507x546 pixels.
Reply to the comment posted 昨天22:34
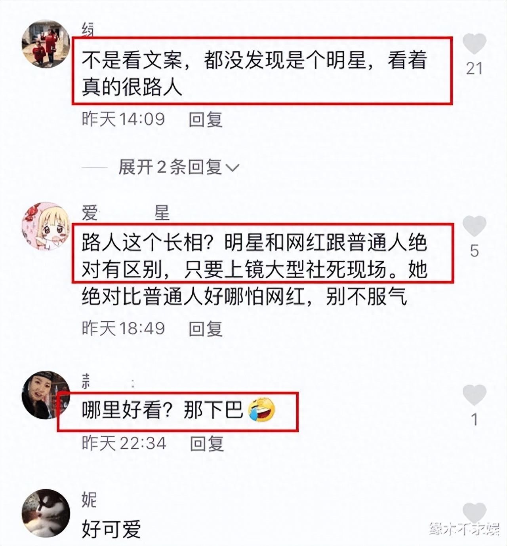pyautogui.click(x=207, y=443)
